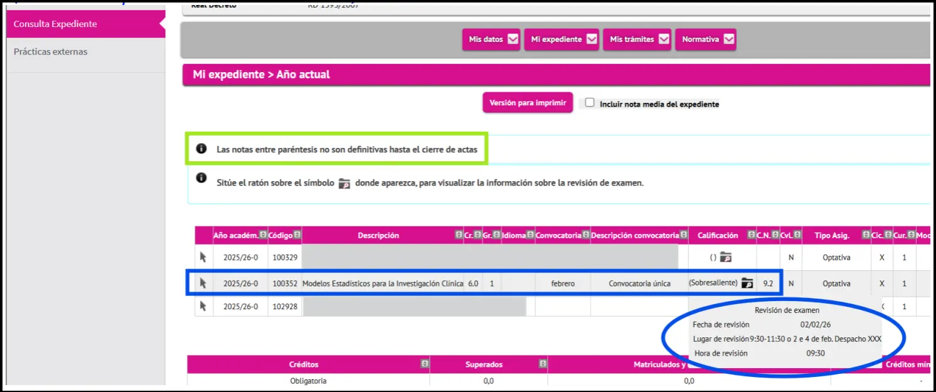Click arrow icon in row 102928
This screenshot has width=936, height=392.
203,307
